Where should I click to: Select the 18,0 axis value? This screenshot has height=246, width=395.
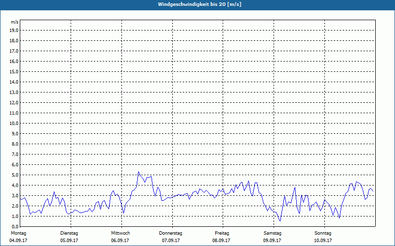(x=14, y=41)
